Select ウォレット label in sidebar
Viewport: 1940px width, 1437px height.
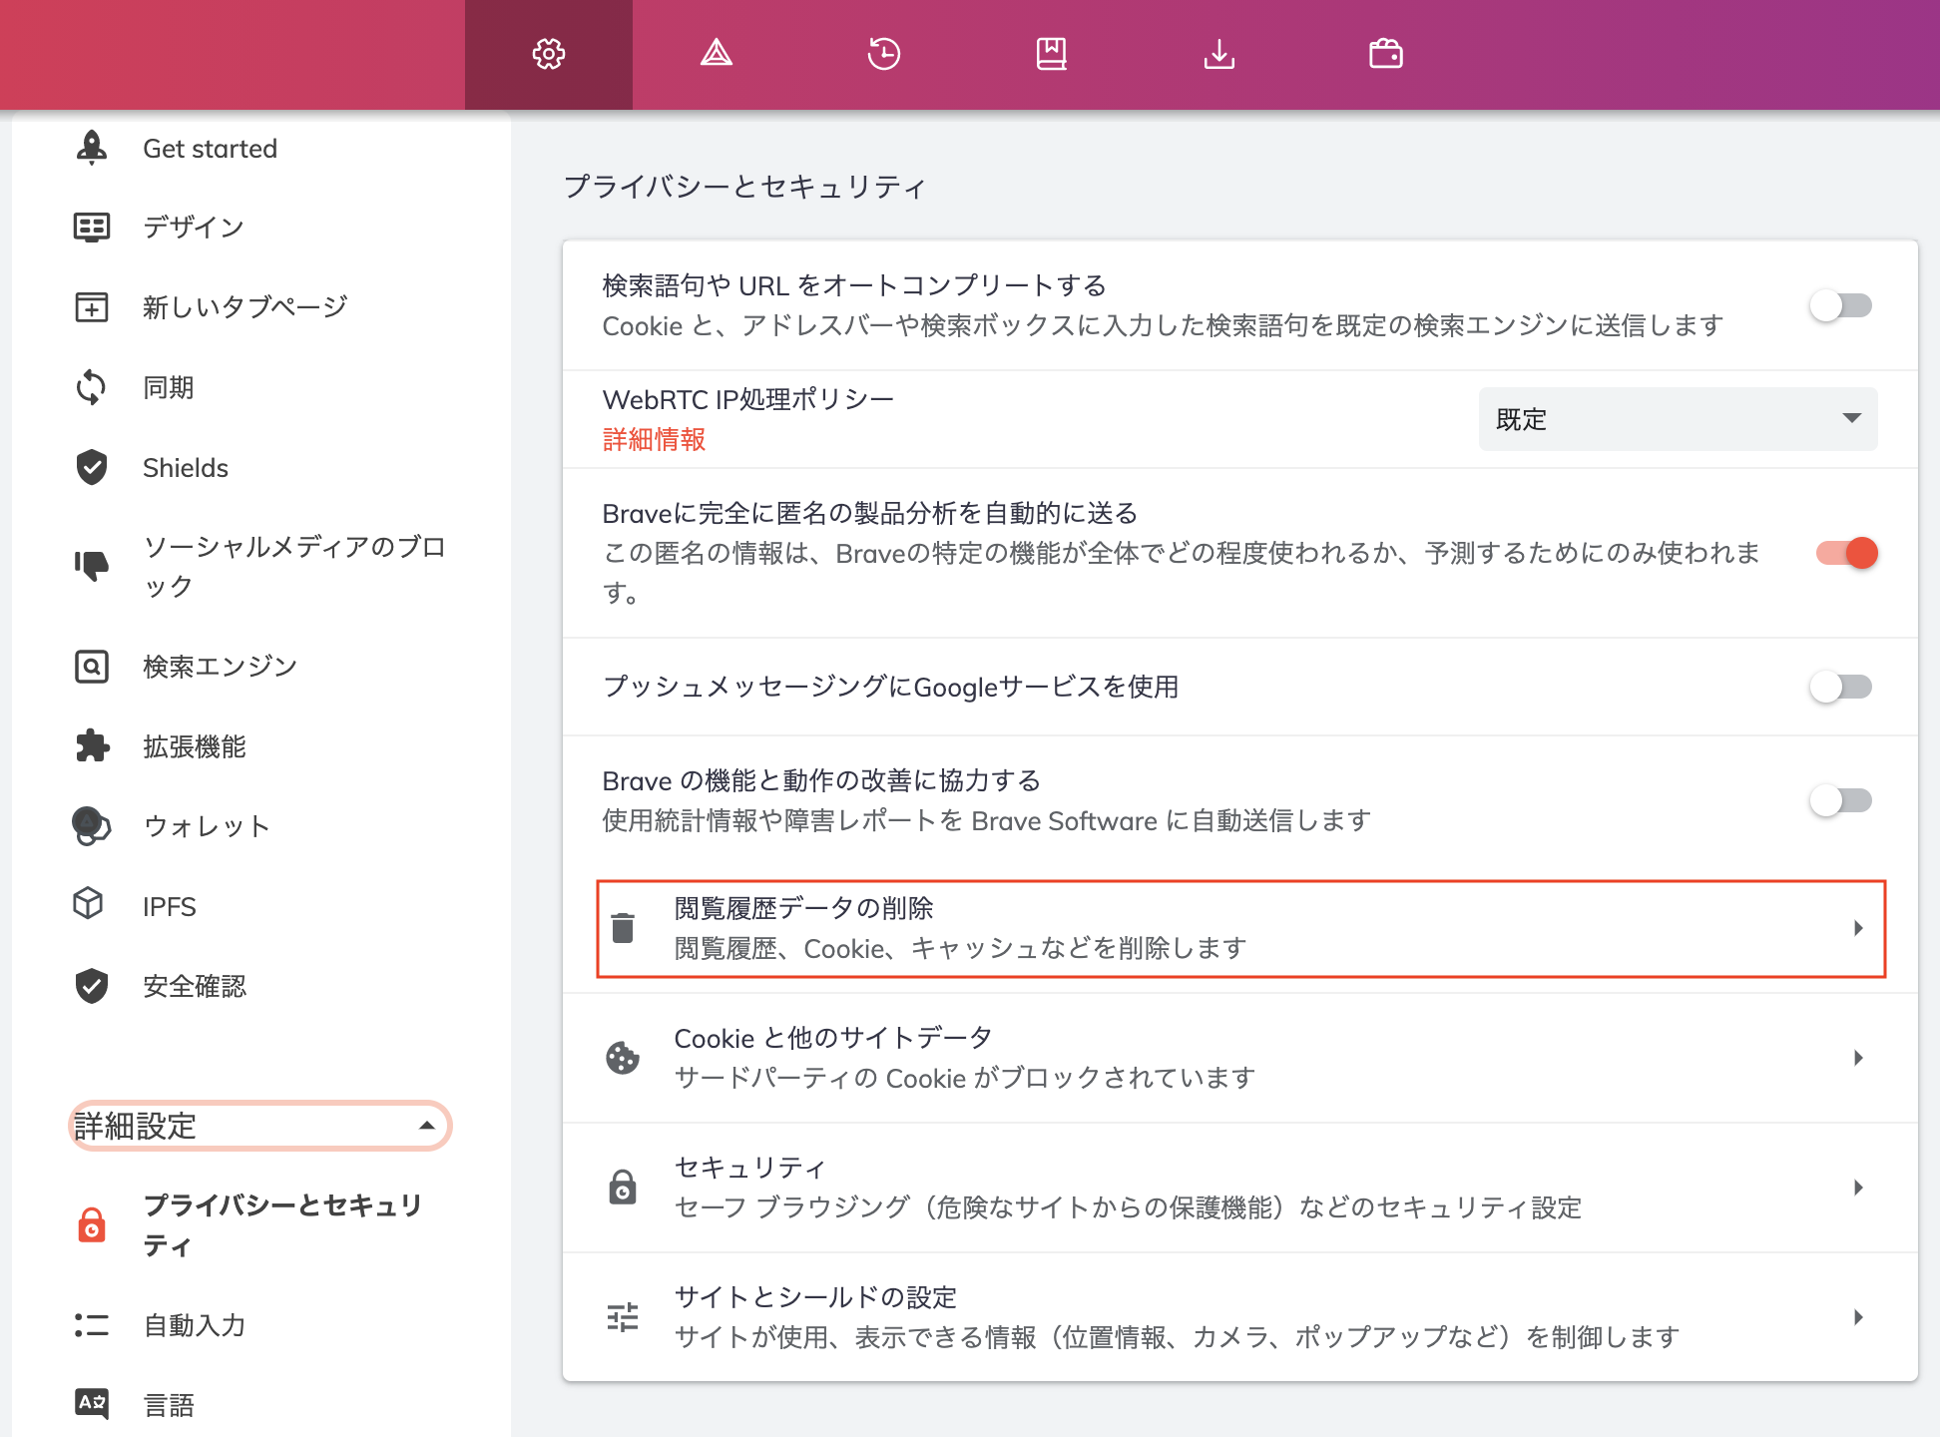pos(207,826)
